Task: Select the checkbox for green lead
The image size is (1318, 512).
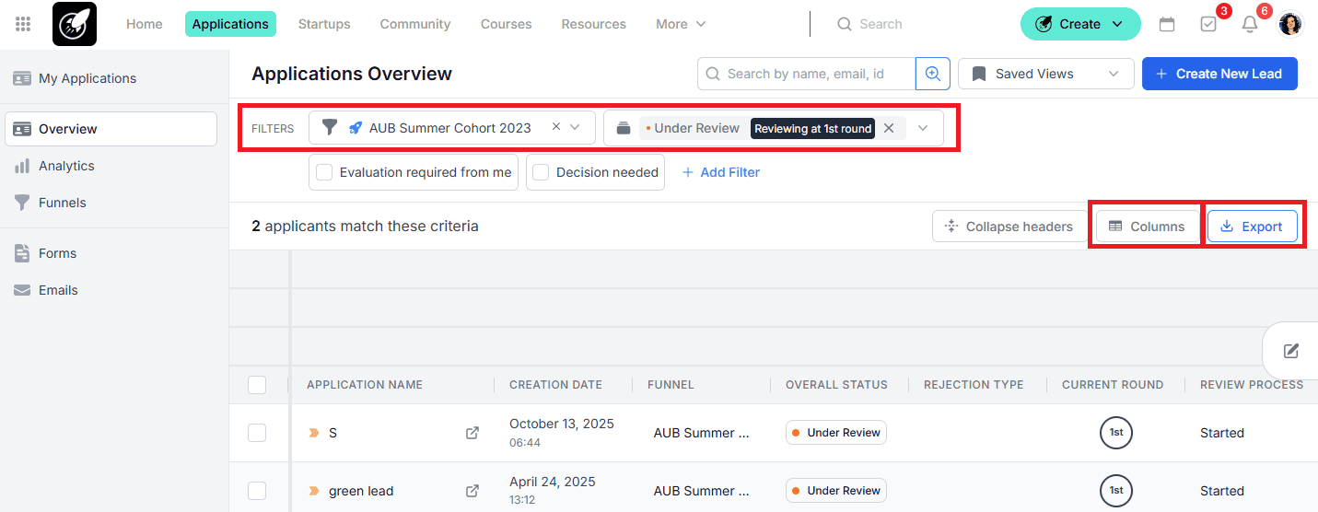Action: point(257,491)
